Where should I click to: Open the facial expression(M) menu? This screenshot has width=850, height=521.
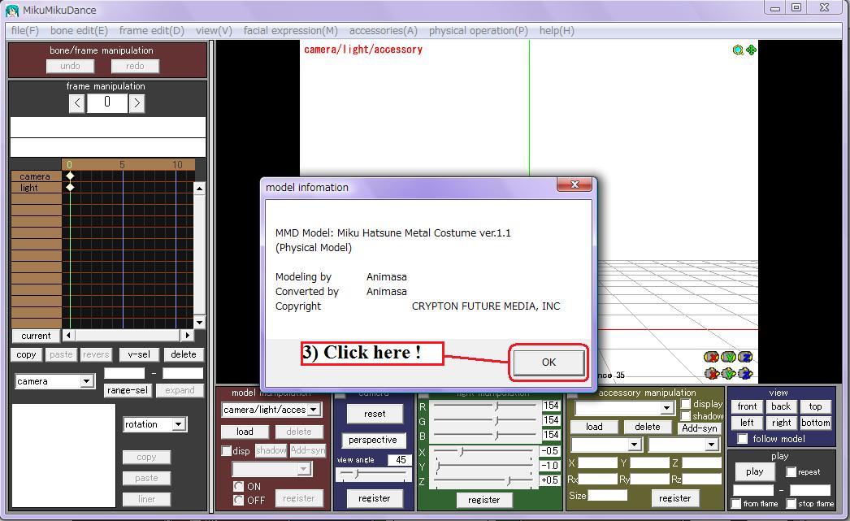coord(291,30)
